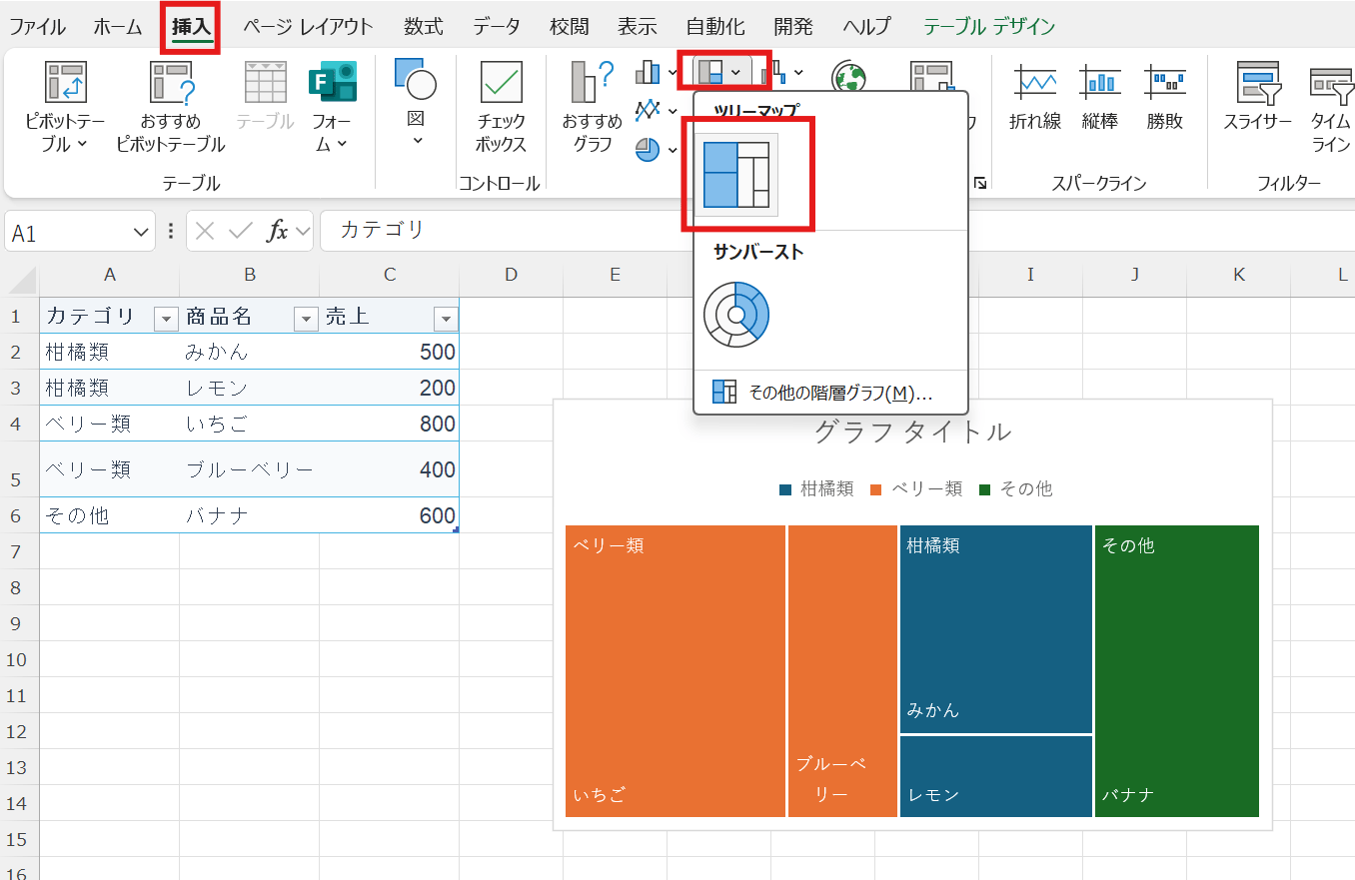Switch to the Data (データ) tab
The height and width of the screenshot is (880, 1355).
pyautogui.click(x=496, y=27)
